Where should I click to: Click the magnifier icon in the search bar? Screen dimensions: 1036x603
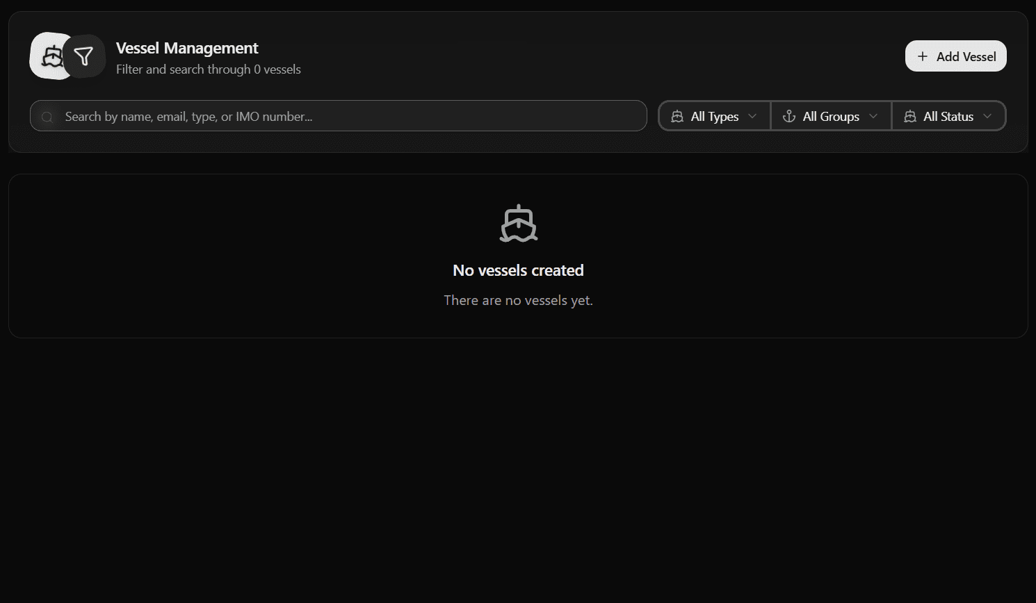click(47, 117)
